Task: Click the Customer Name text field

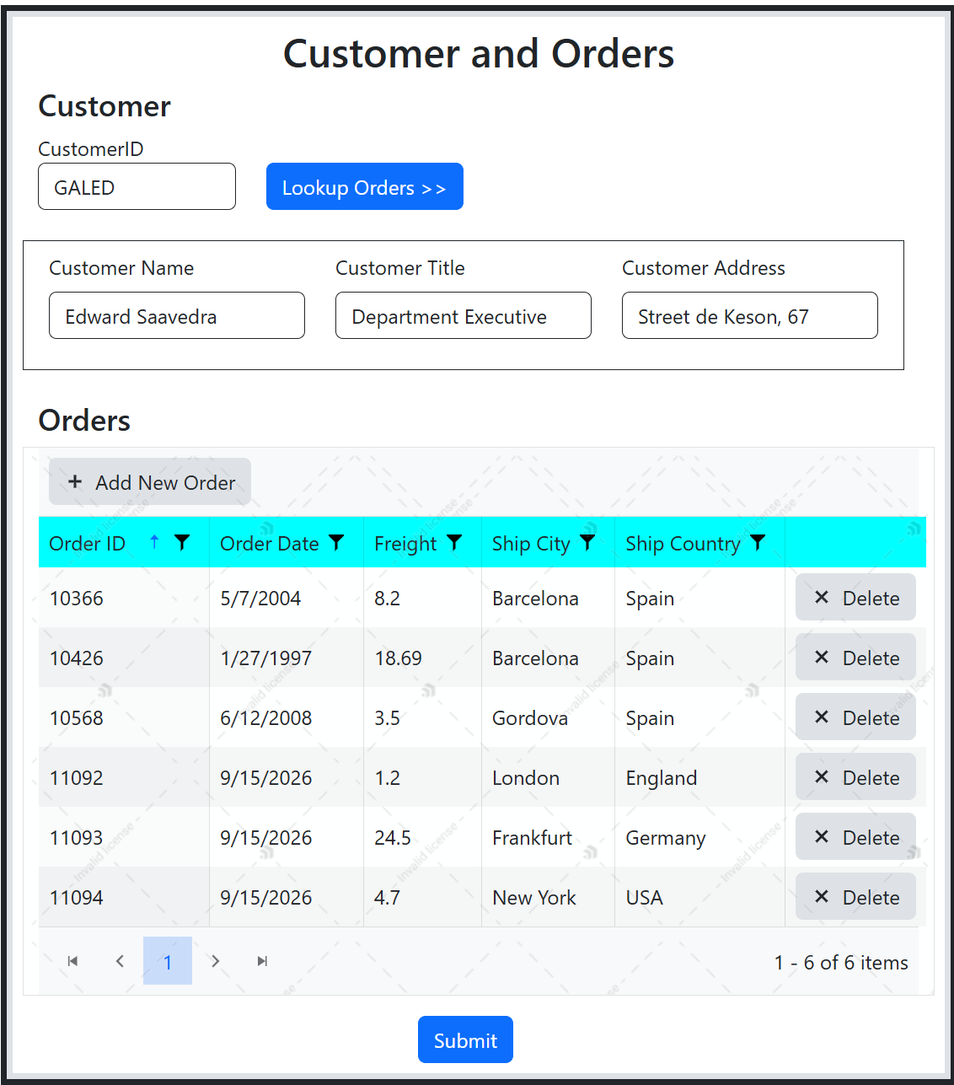Action: [x=177, y=315]
